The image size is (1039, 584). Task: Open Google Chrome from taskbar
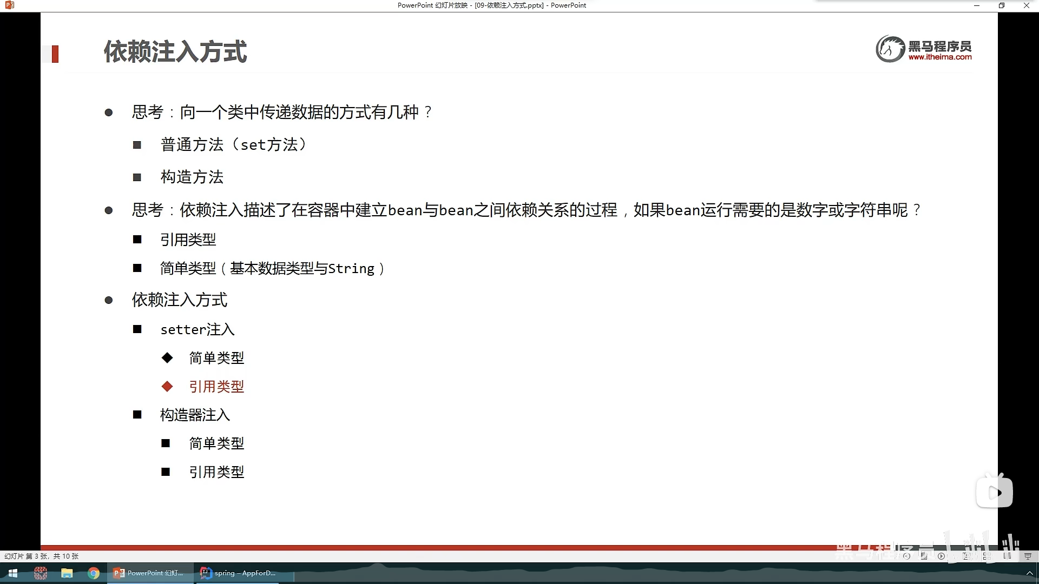click(94, 573)
